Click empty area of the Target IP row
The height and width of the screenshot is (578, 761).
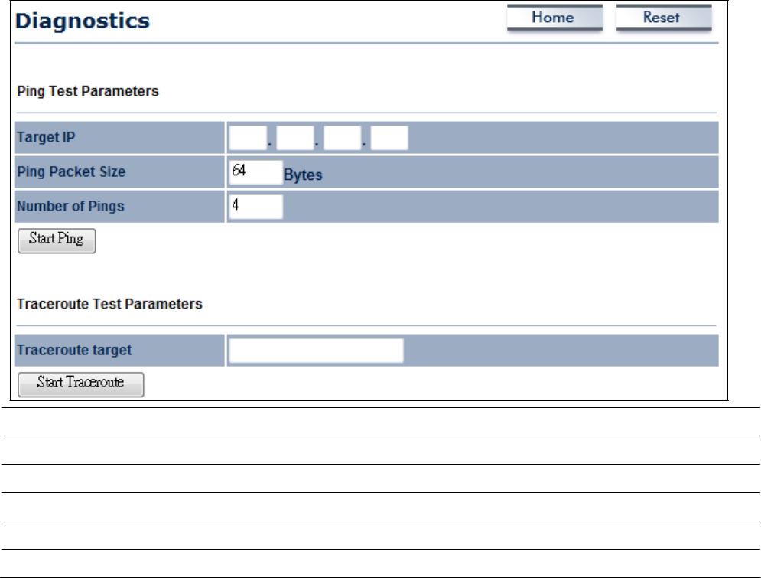click(563, 138)
